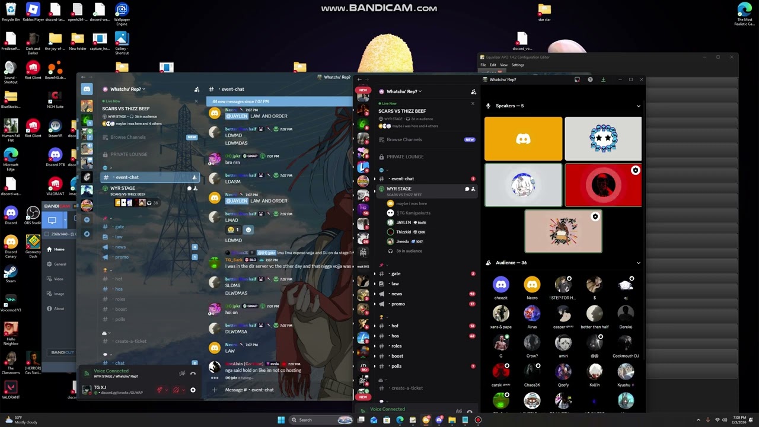Collapse the Speakers — 5 section
This screenshot has height=427, width=759.
[639, 106]
